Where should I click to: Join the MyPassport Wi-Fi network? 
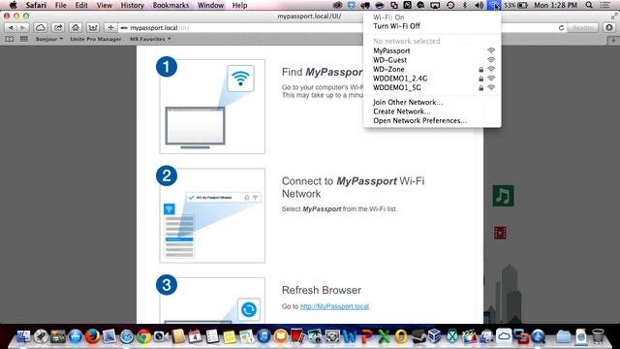[x=432, y=50]
